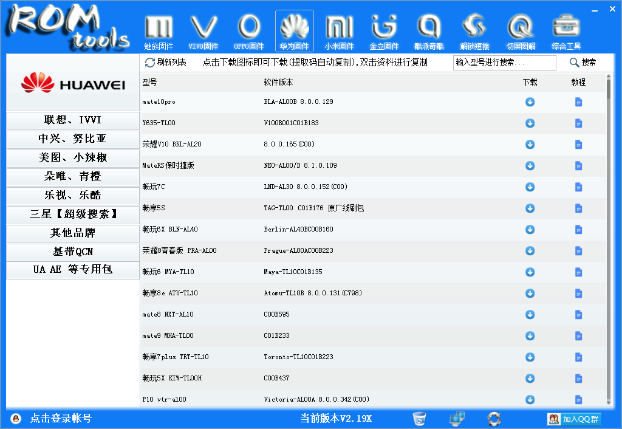Click the firmware list vertical scrollbar
Screen dimensions: 622x429
pos(609,239)
